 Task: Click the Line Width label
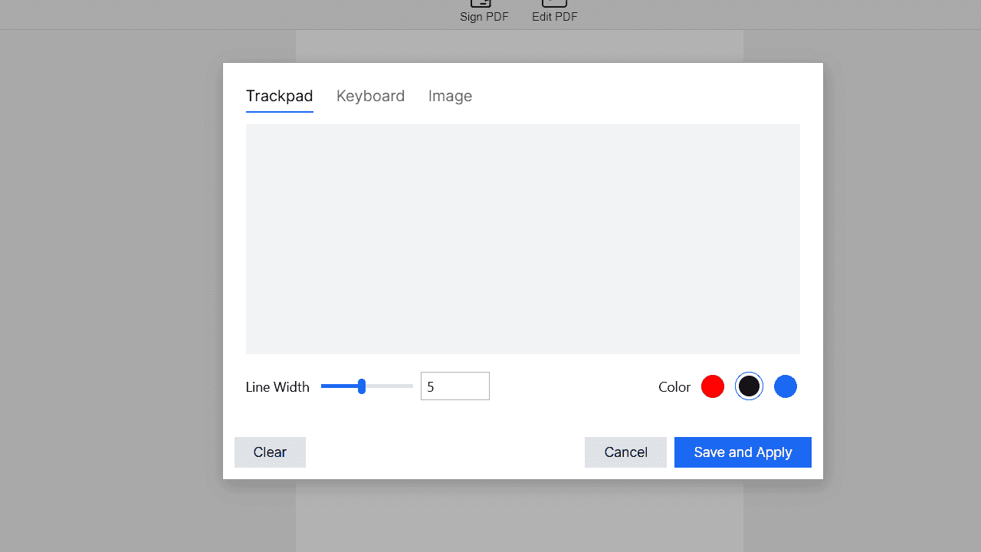pyautogui.click(x=277, y=387)
